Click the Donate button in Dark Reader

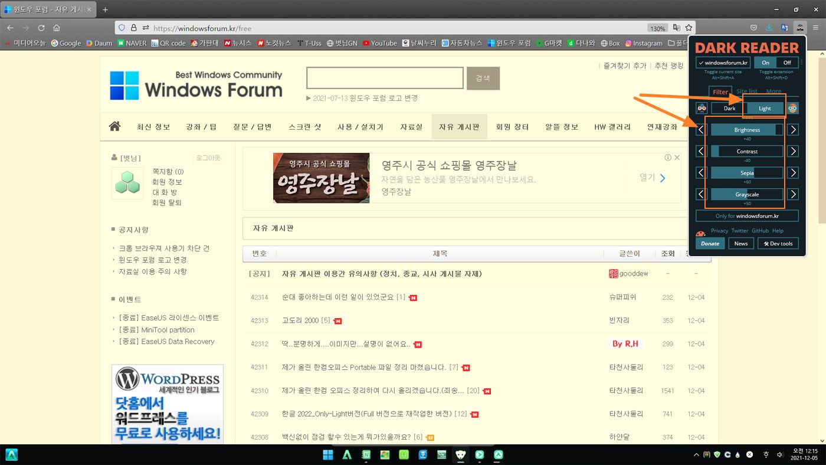point(710,243)
